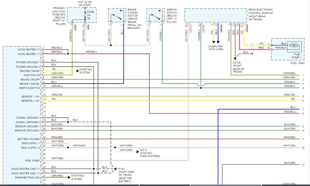Click the Primary Junction Fuse Box component box
This screenshot has height=186, width=310.
click(x=82, y=15)
